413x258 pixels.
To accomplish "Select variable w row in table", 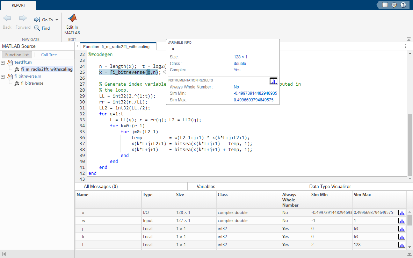I will tap(241, 221).
